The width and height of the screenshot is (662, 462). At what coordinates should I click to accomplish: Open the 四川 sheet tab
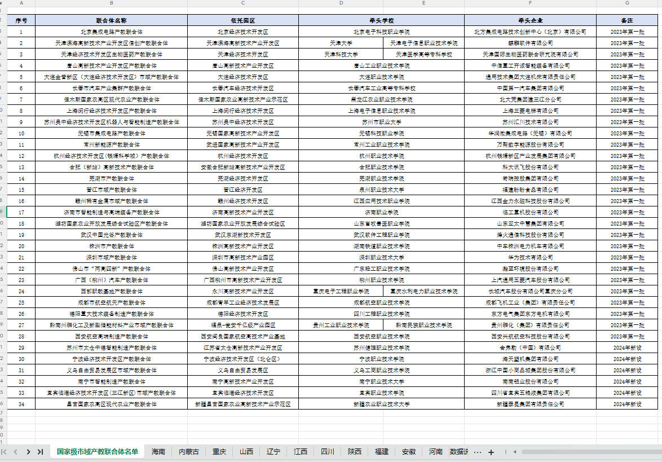click(x=328, y=452)
